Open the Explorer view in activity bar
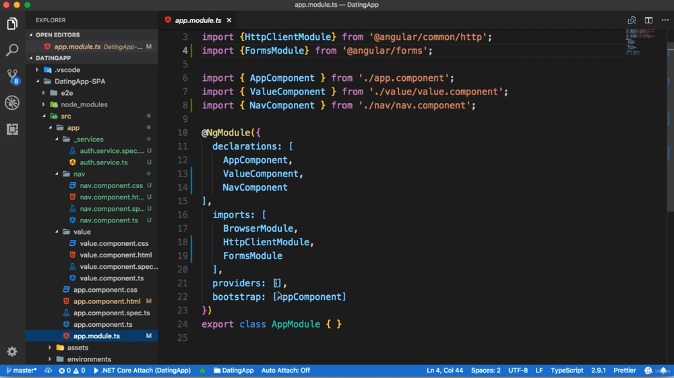This screenshot has height=378, width=674. pyautogui.click(x=12, y=24)
